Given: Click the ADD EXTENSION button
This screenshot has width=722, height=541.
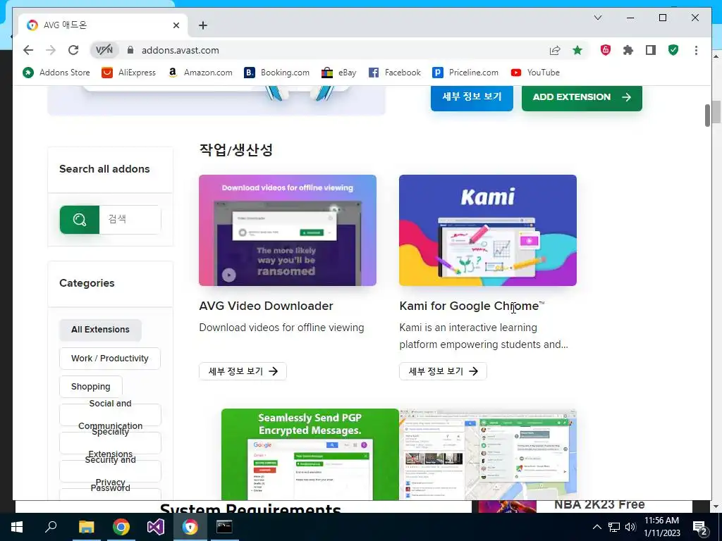Looking at the screenshot, I should point(582,97).
